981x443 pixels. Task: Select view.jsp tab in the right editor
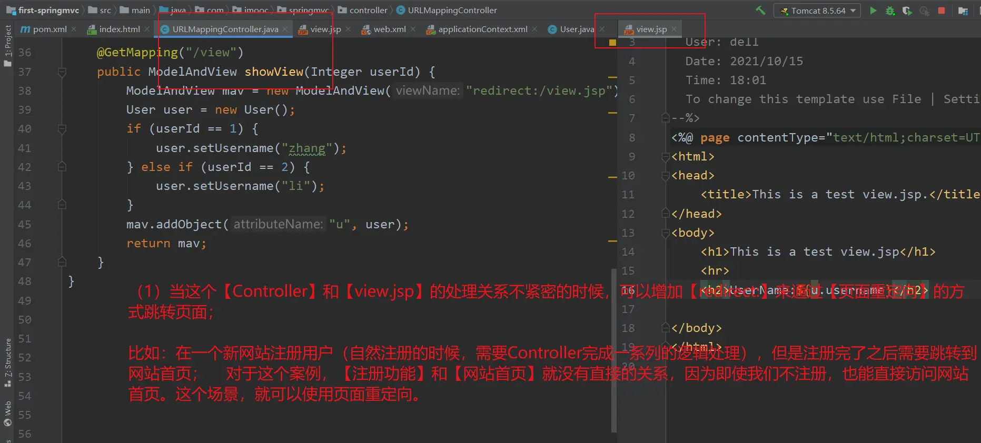point(651,29)
